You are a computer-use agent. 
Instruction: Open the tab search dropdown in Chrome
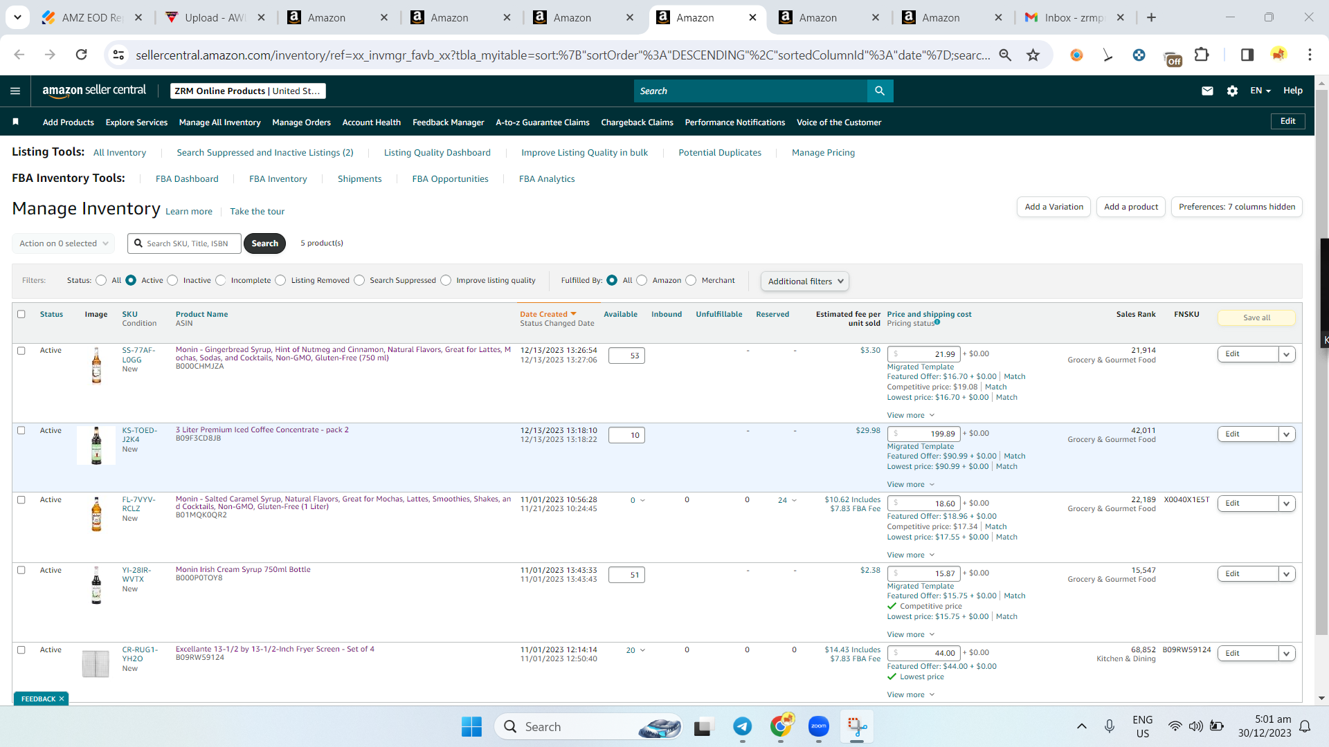17,17
